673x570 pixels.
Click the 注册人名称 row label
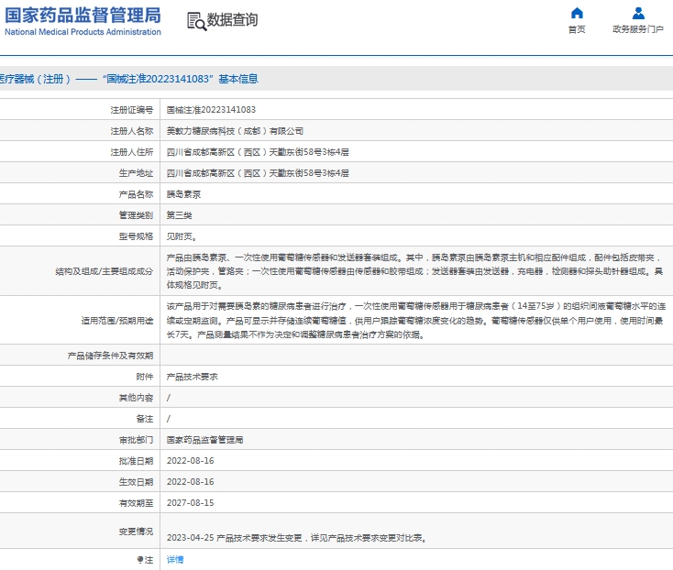coord(132,131)
